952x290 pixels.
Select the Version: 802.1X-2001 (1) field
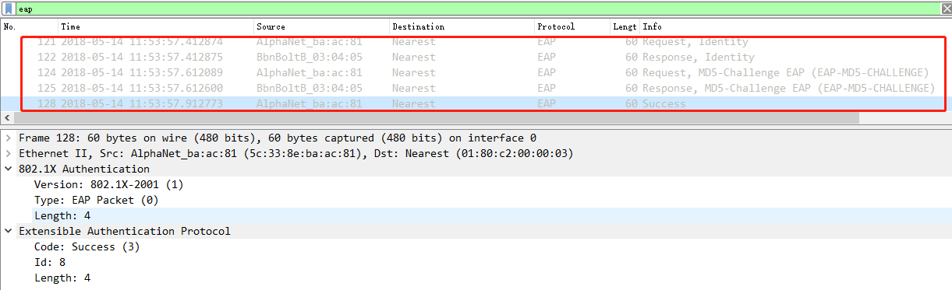pos(108,184)
